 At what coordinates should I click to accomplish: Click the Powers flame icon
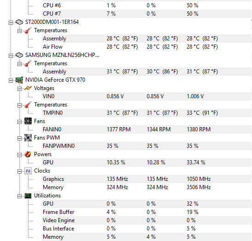point(28,154)
